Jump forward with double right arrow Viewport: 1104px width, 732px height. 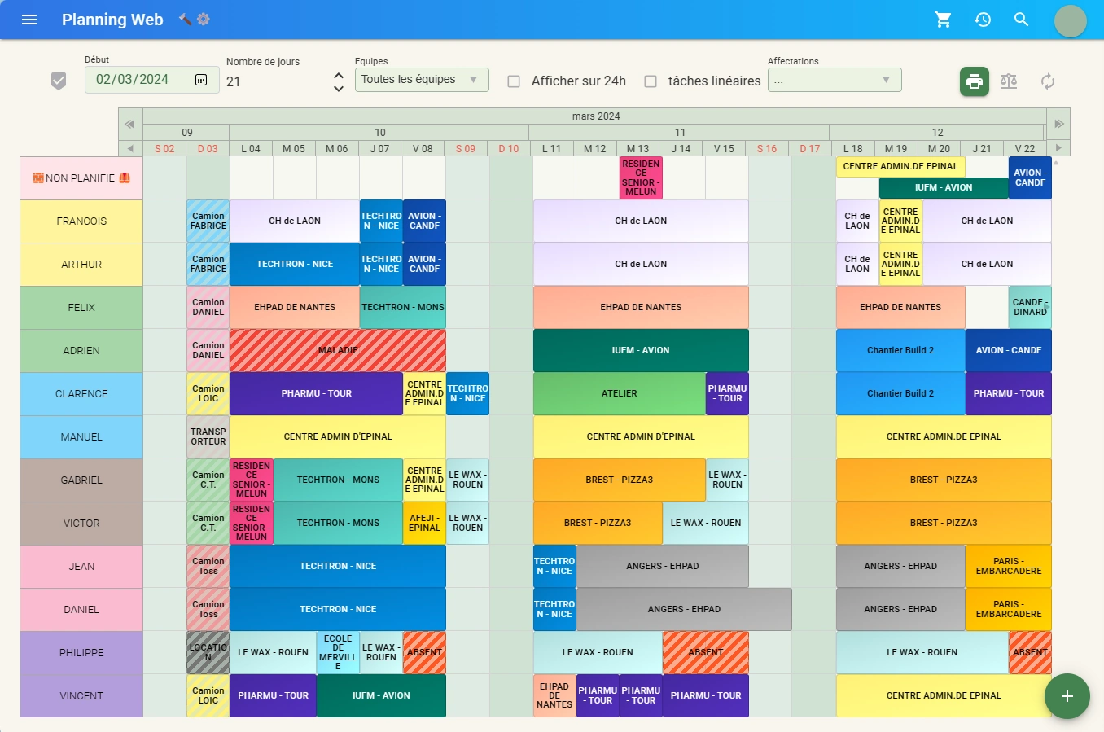click(1058, 125)
